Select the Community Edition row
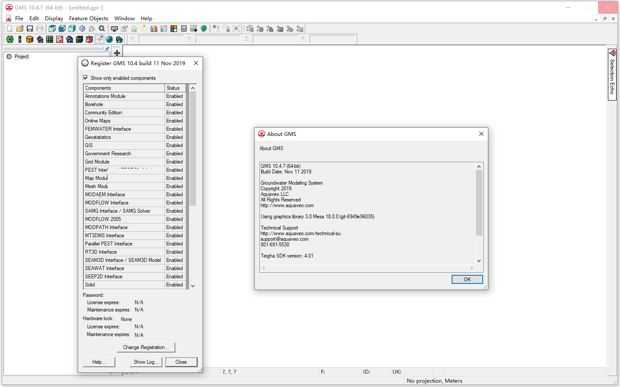The height and width of the screenshot is (387, 620). pos(135,113)
